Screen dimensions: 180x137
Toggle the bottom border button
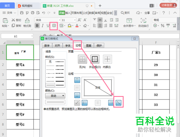pos(77,95)
